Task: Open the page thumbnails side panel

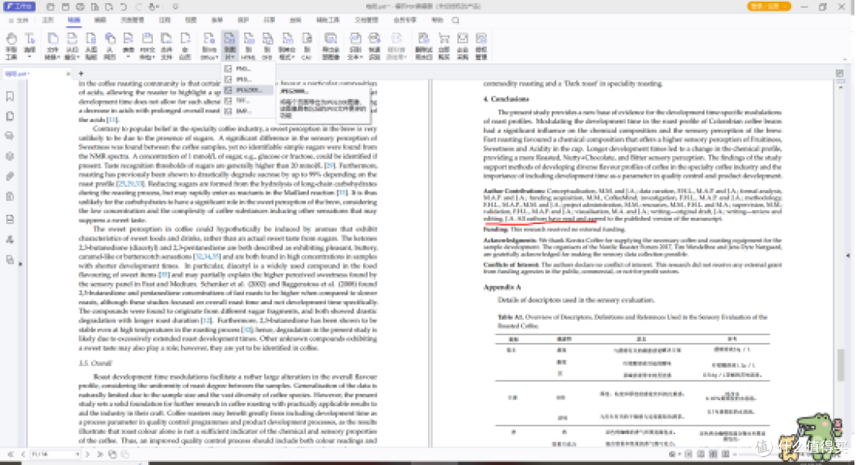Action: [10, 116]
